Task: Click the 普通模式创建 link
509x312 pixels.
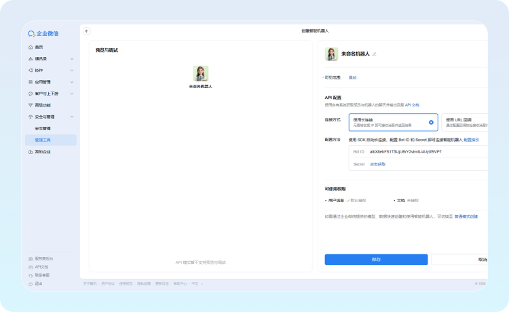Action: pos(466,216)
